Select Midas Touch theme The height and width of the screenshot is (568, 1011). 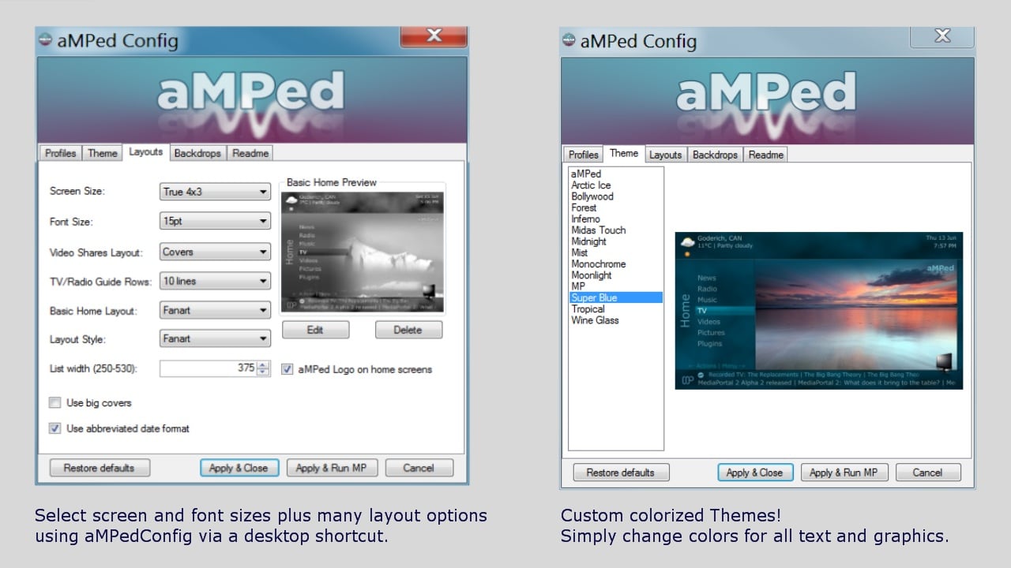pyautogui.click(x=598, y=230)
